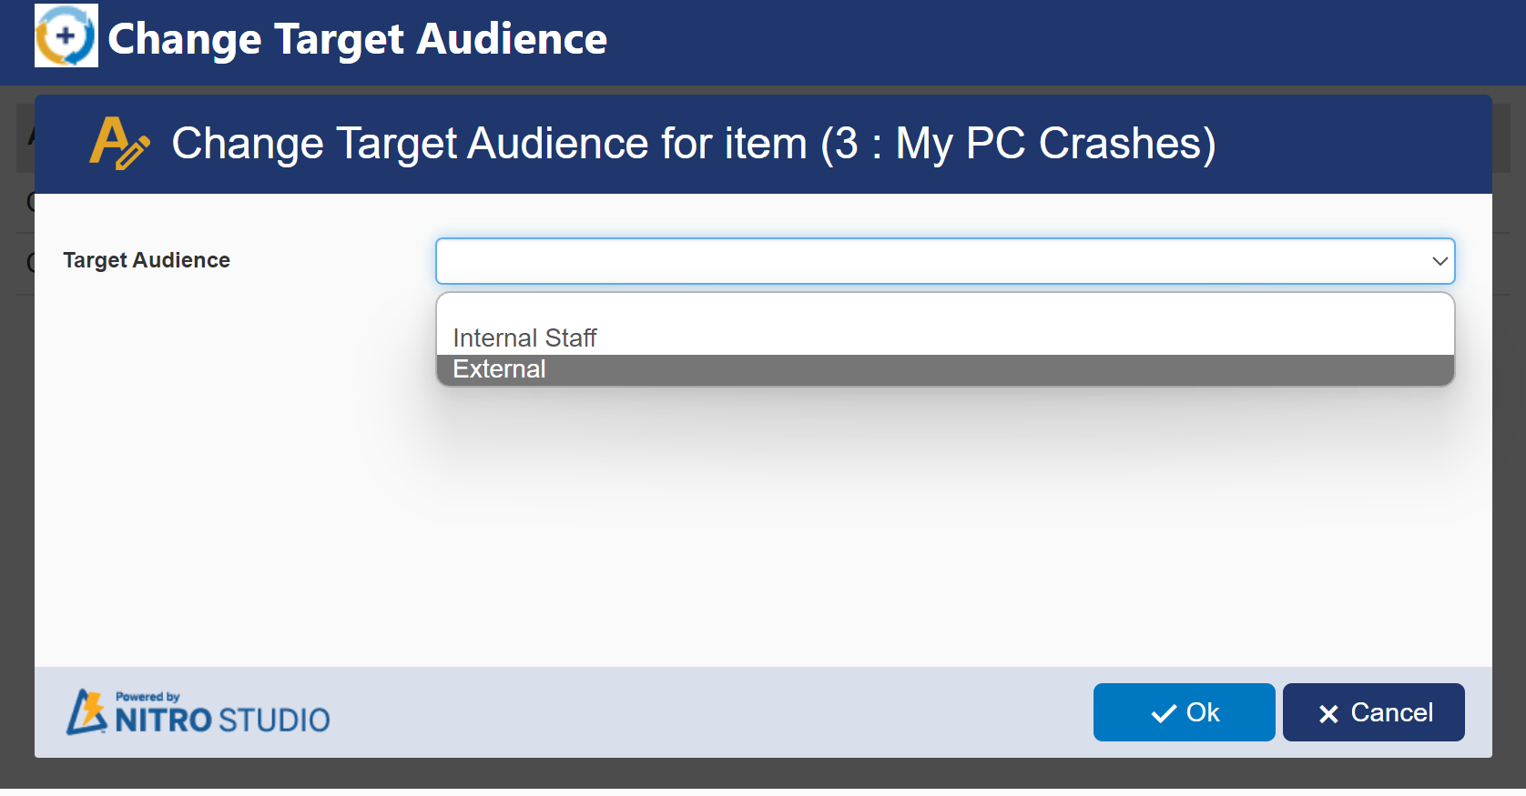Click the NITRO STUDIO text link
The width and height of the screenshot is (1526, 796).
[x=222, y=720]
